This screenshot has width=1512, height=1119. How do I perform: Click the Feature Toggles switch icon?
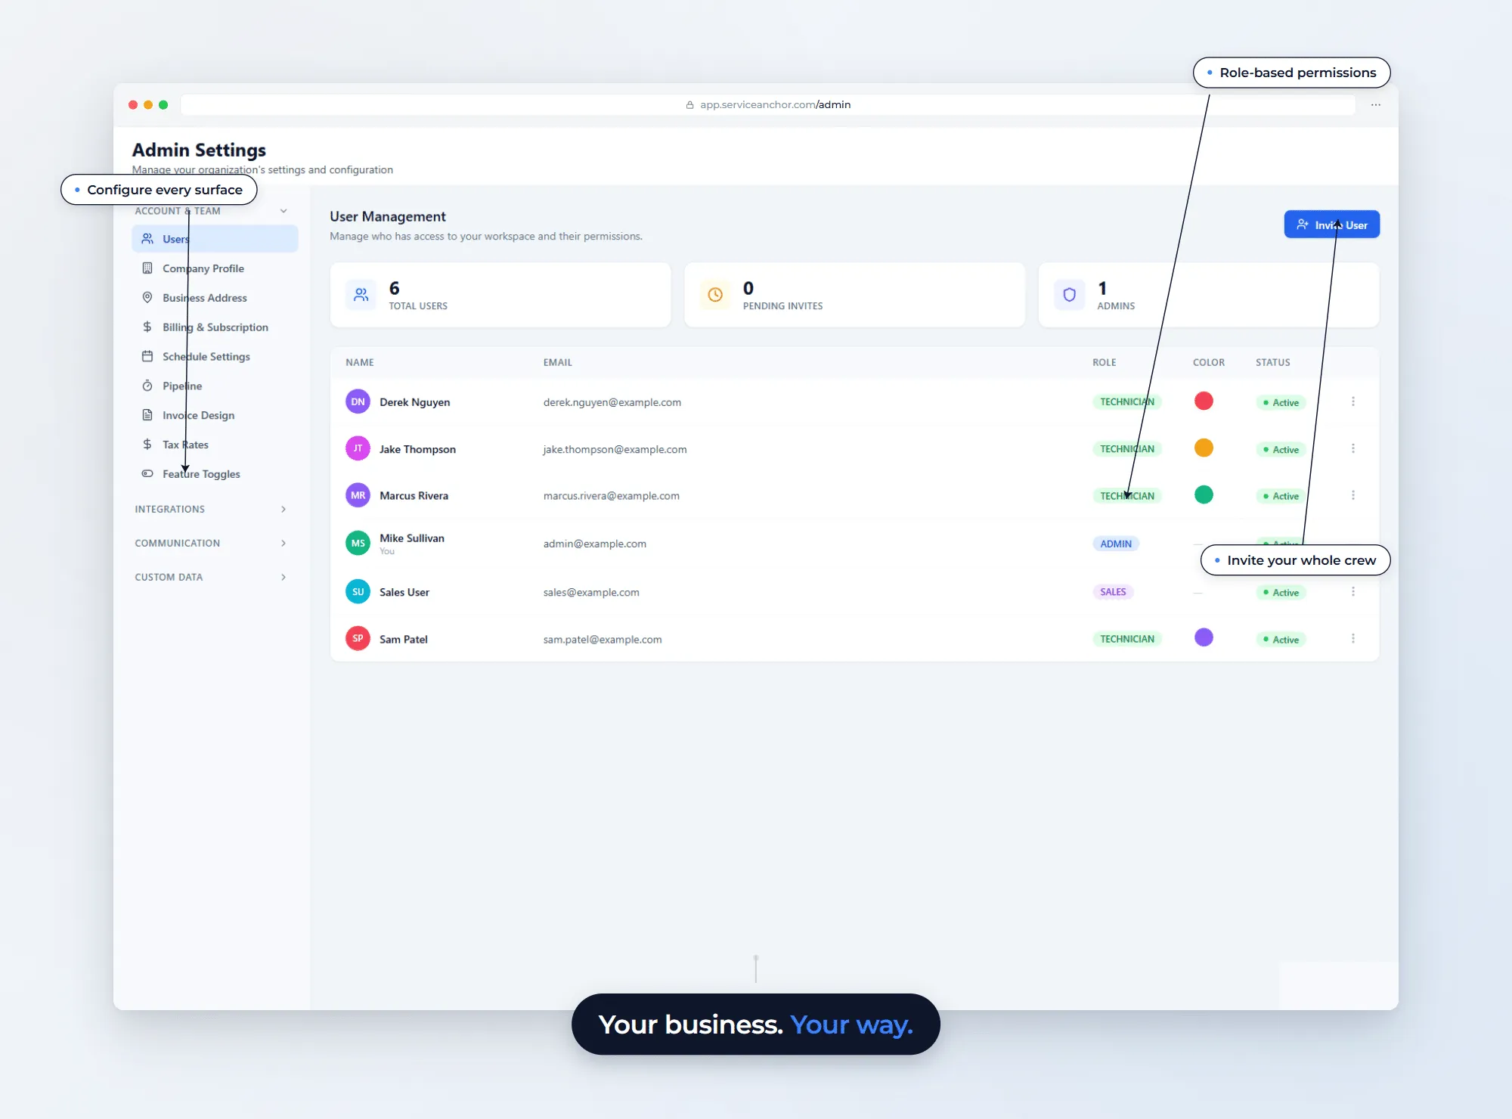click(147, 474)
